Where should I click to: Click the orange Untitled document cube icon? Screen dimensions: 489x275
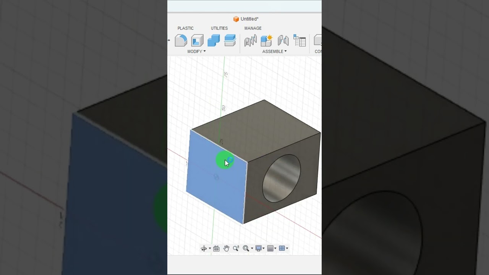point(236,19)
